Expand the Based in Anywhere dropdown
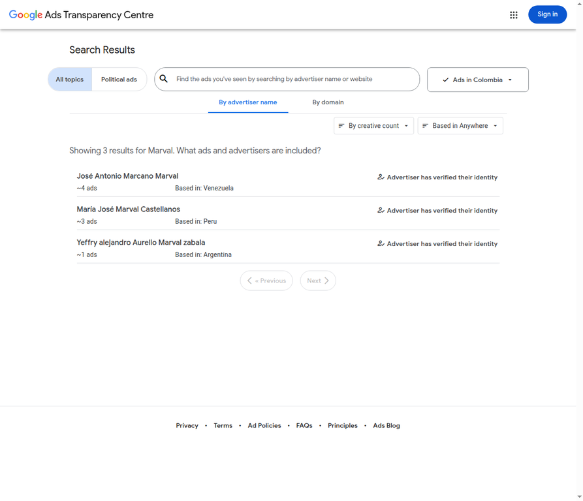This screenshot has height=501, width=583. pyautogui.click(x=460, y=125)
